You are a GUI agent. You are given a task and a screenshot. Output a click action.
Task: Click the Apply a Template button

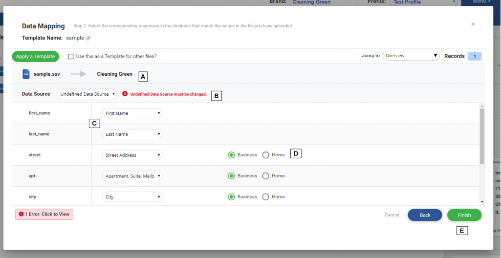[x=35, y=57]
